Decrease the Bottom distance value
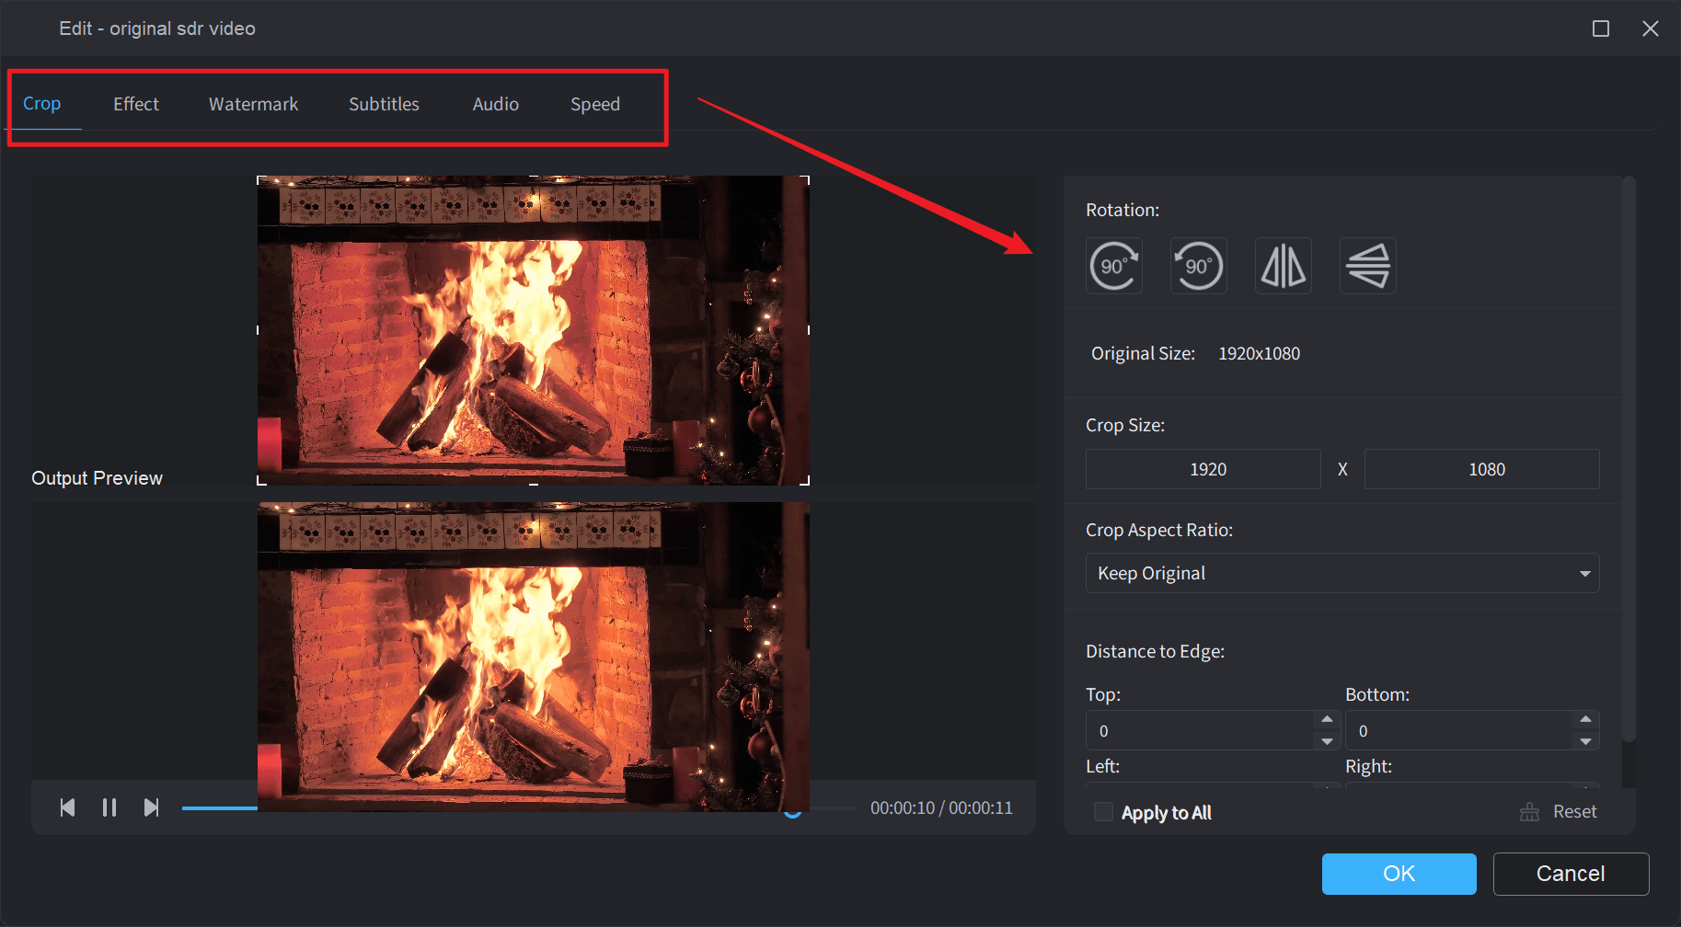The width and height of the screenshot is (1681, 927). pos(1585,741)
